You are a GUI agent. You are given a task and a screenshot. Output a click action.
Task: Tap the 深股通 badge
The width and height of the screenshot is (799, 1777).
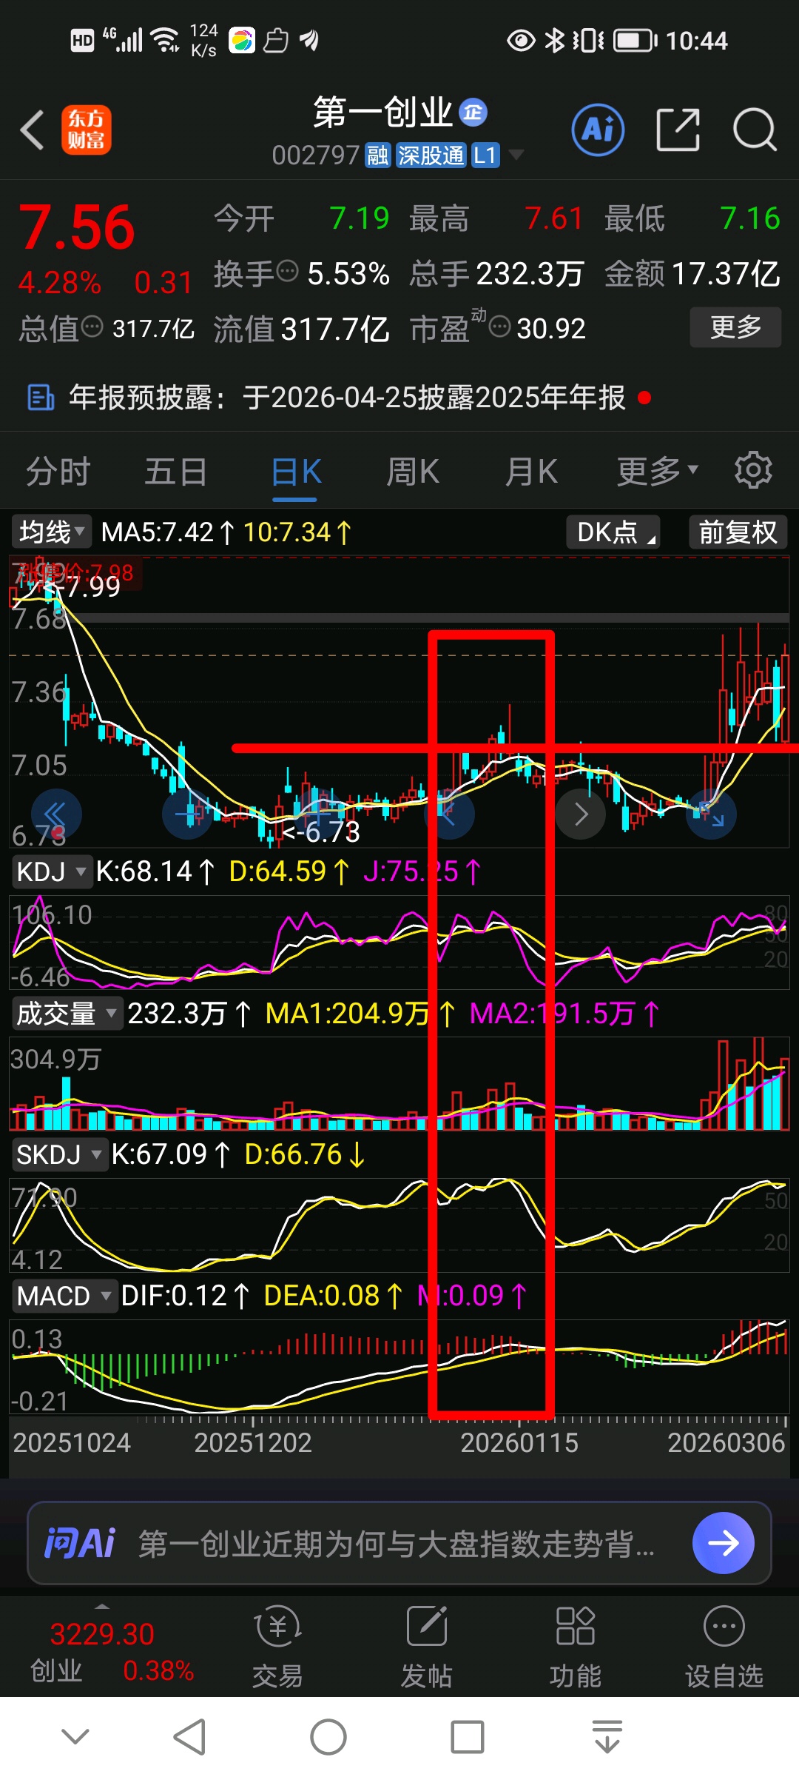pyautogui.click(x=431, y=155)
